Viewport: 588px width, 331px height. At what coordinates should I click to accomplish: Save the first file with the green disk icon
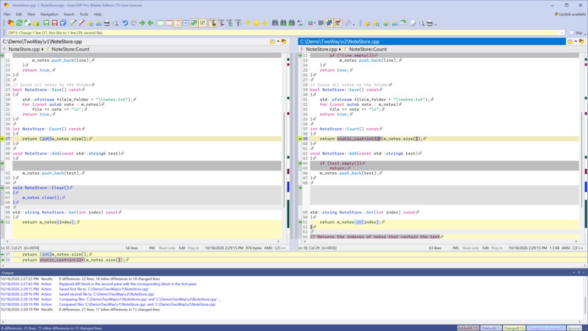click(46, 24)
